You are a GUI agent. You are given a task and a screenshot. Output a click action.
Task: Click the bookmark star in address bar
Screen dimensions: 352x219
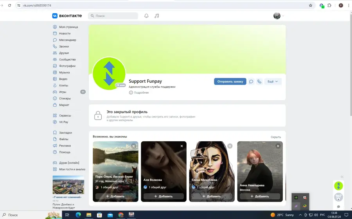coord(311,5)
